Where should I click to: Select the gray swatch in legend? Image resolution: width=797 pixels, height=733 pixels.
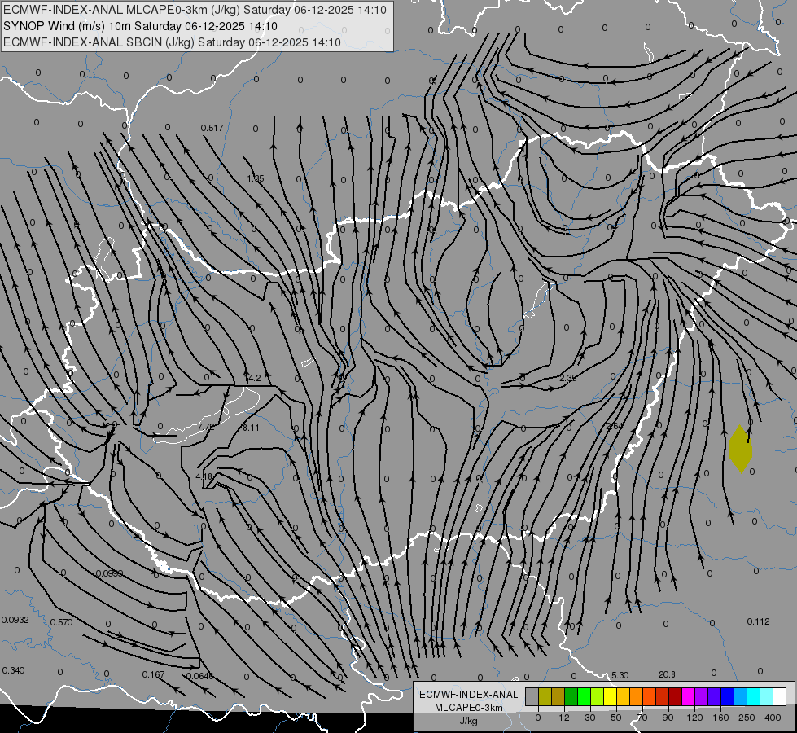pyautogui.click(x=532, y=697)
